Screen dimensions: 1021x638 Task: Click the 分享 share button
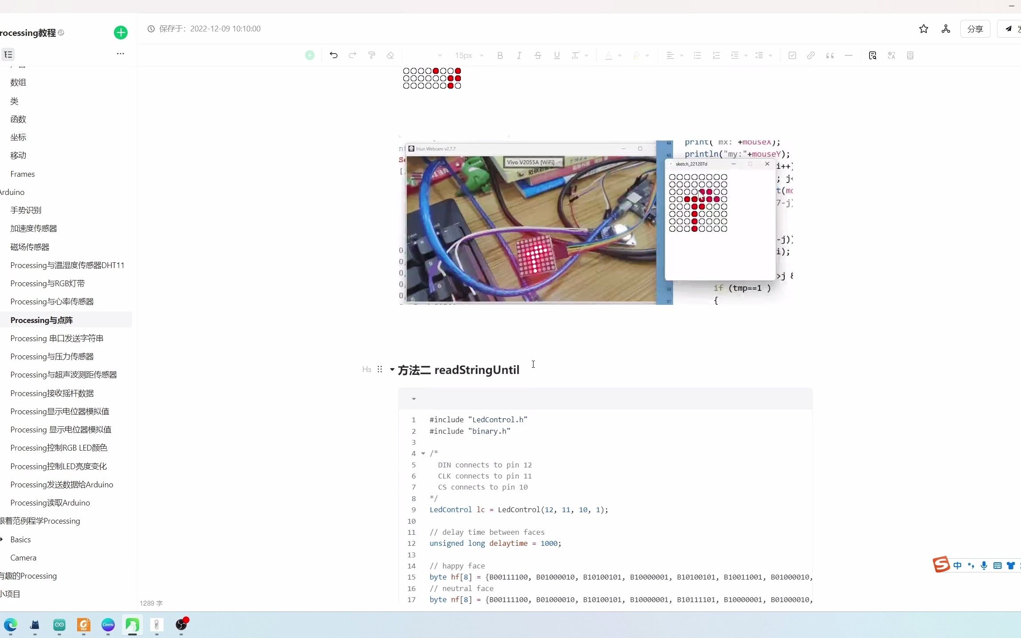click(974, 29)
